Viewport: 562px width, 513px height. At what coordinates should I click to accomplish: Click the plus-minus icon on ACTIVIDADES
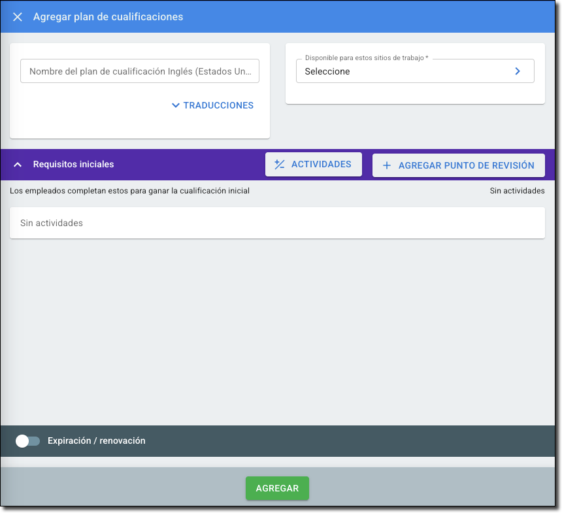(x=280, y=165)
